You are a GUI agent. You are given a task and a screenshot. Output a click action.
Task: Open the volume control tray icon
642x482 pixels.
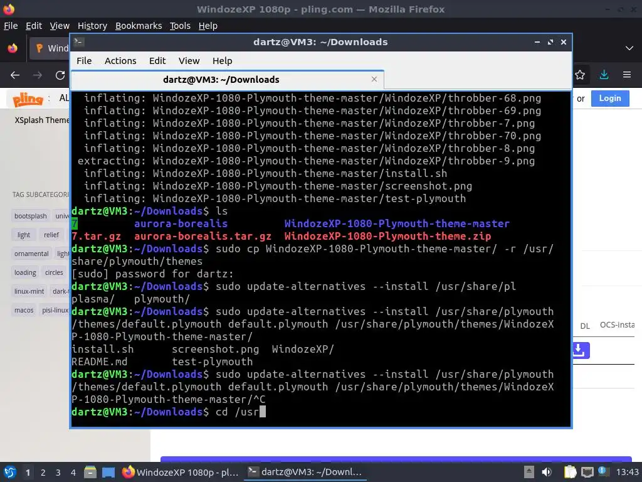click(546, 472)
